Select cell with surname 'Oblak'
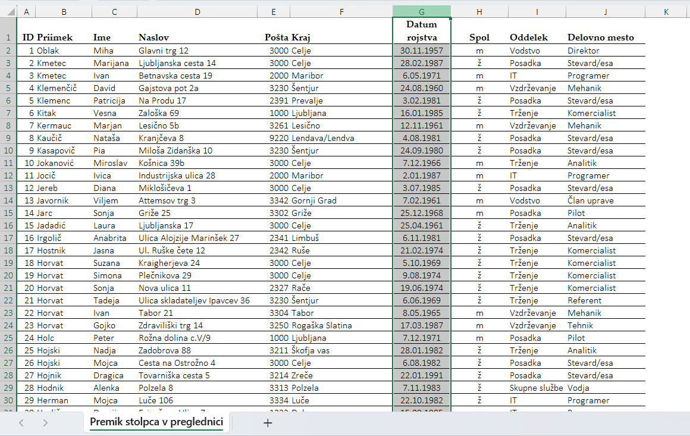690x436 pixels. click(64, 51)
